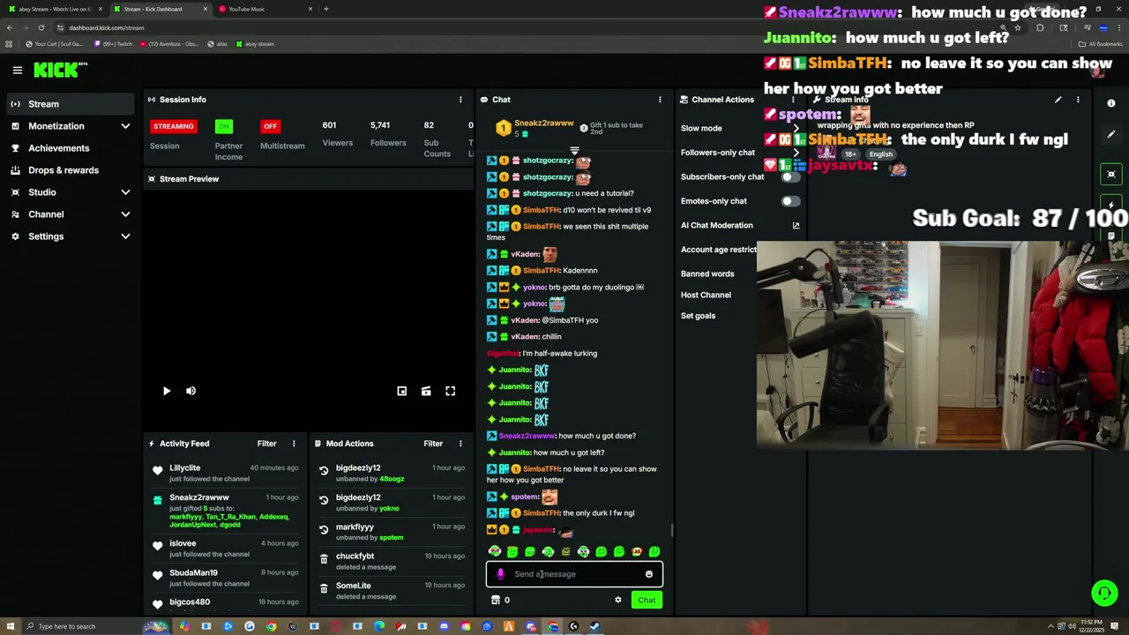Open the chat shop icon with 0
Viewport: 1129px width, 635px height.
click(x=500, y=600)
